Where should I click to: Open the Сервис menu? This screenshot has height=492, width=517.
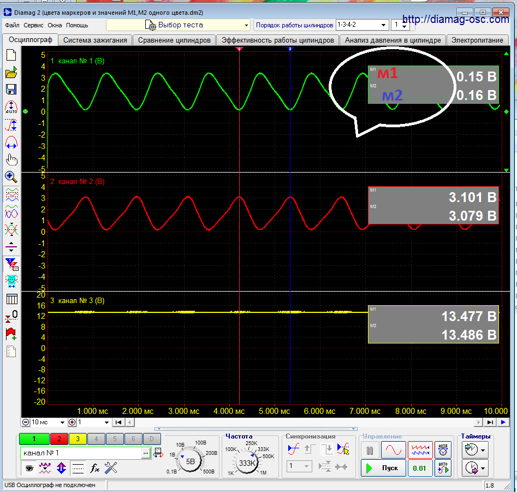[34, 25]
